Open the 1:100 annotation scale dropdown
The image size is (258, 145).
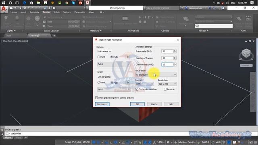tap(160, 142)
